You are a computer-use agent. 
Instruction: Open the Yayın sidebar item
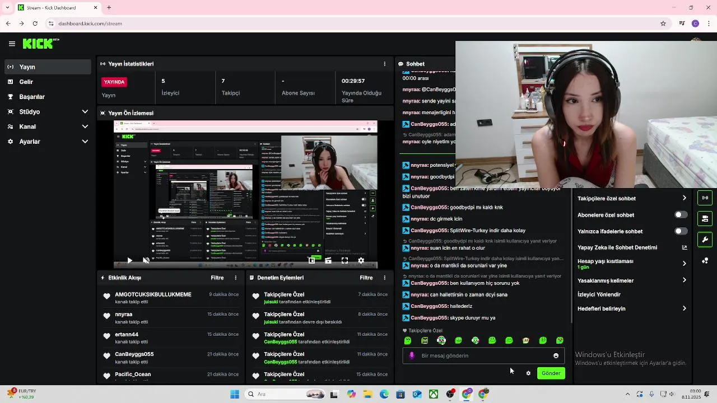[48, 67]
